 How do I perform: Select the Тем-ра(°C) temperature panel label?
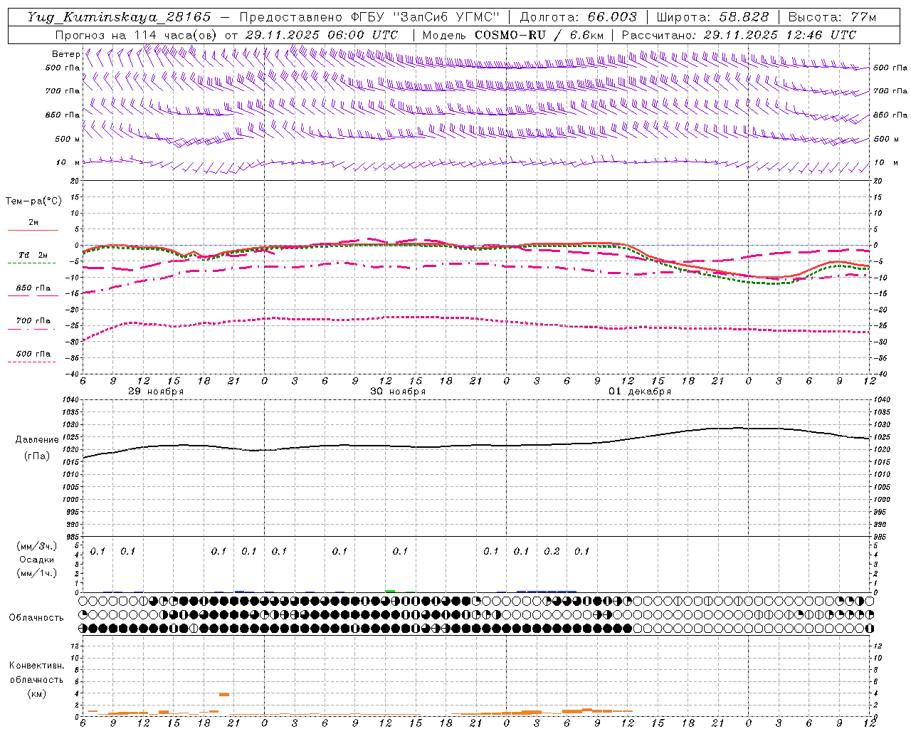tap(33, 201)
